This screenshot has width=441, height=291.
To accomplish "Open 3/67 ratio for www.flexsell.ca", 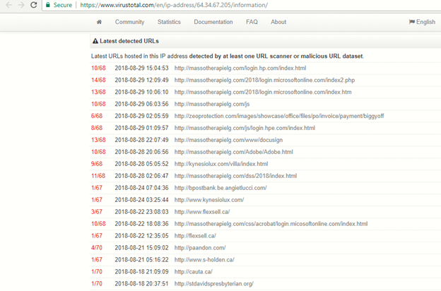I will pyautogui.click(x=97, y=212).
